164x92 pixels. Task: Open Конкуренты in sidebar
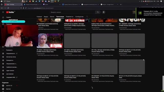[10, 60]
